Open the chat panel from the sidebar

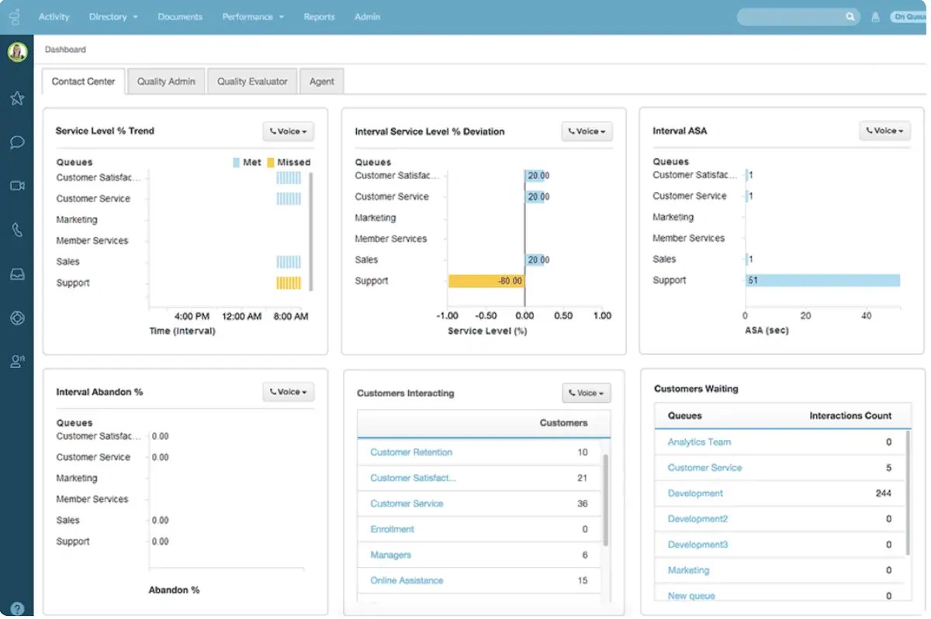[x=17, y=142]
